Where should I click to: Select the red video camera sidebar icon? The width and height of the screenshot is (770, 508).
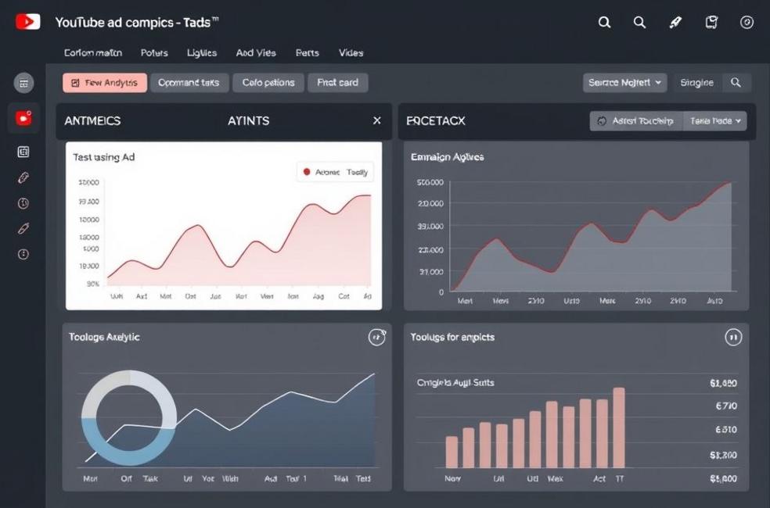click(x=23, y=118)
